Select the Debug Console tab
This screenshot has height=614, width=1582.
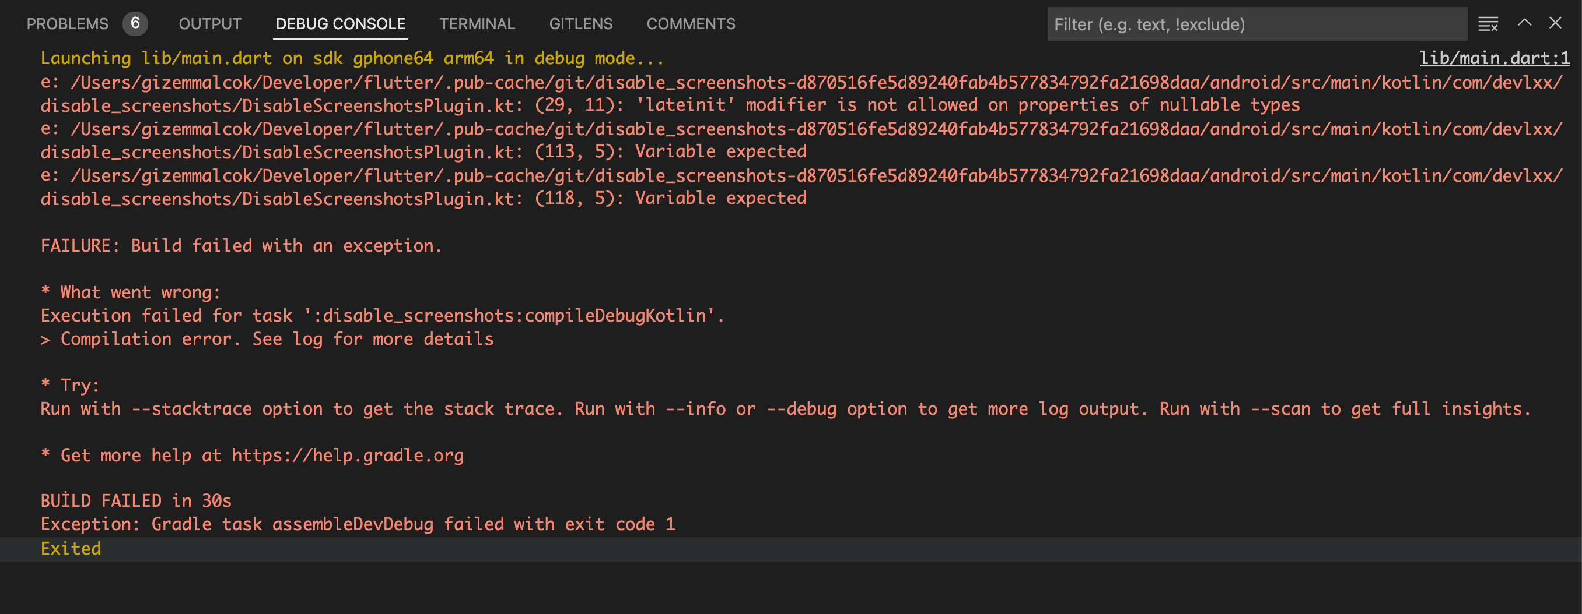pyautogui.click(x=340, y=24)
